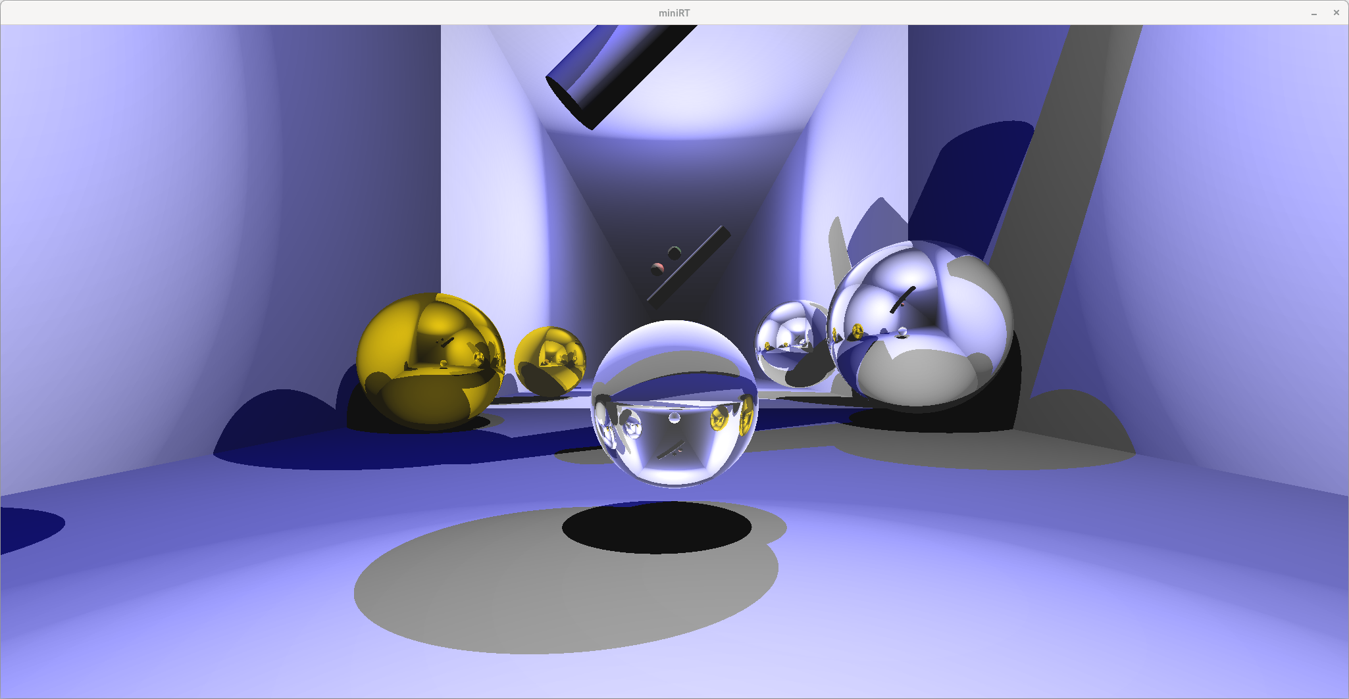Pick the small gold sphere

(549, 361)
